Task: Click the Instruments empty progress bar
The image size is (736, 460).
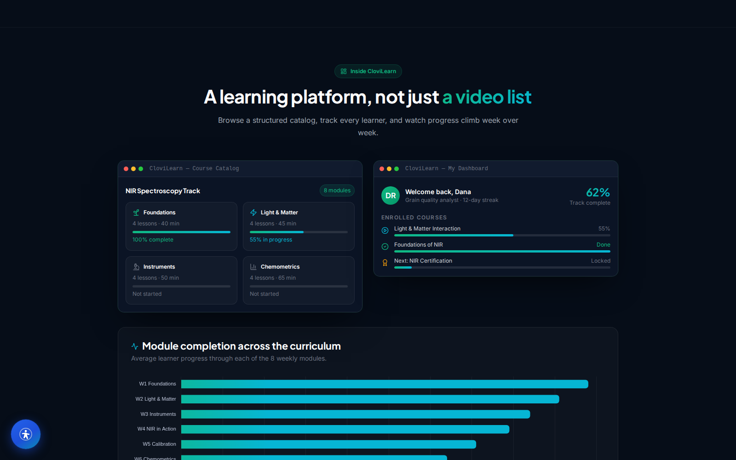Action: (181, 286)
